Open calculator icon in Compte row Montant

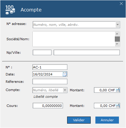(x=118, y=90)
